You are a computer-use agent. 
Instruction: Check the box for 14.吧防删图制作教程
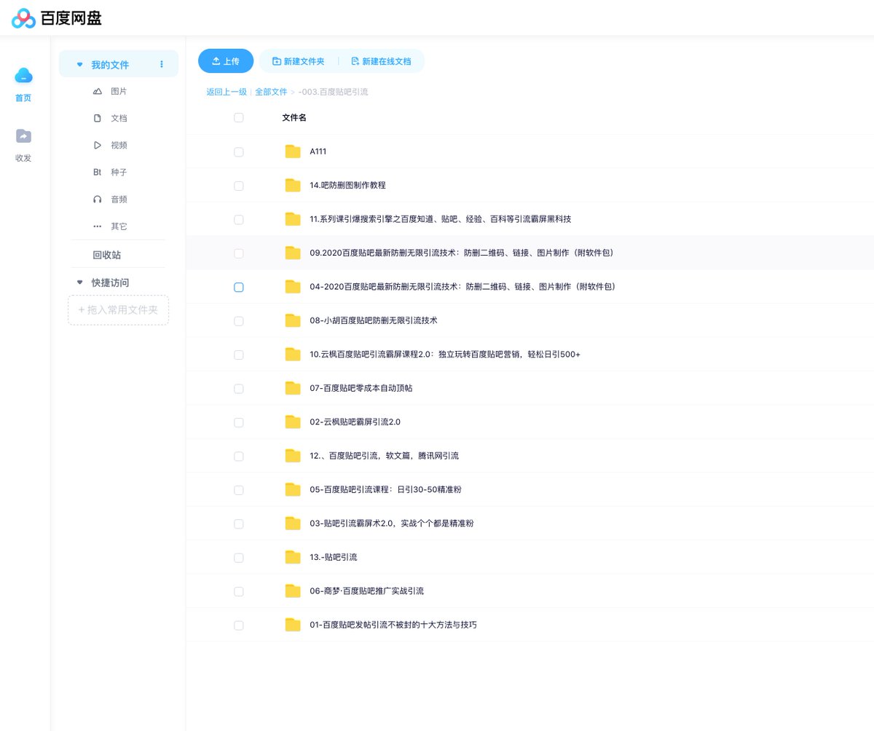[239, 186]
